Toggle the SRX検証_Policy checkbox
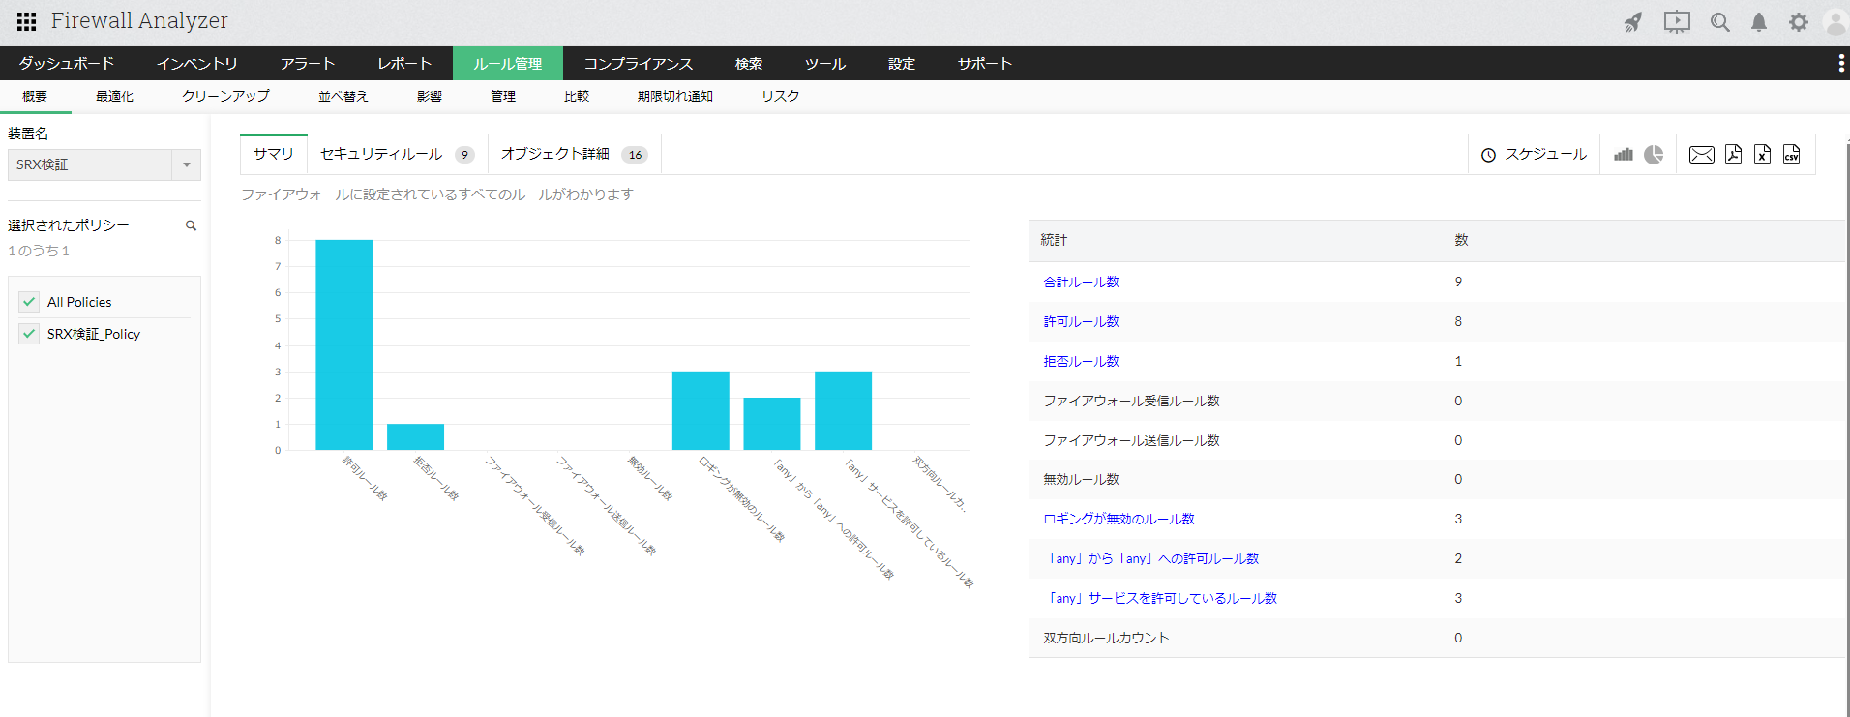The image size is (1850, 717). click(29, 334)
